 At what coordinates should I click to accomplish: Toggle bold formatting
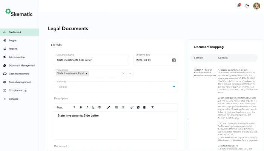pyautogui.click(x=81, y=107)
